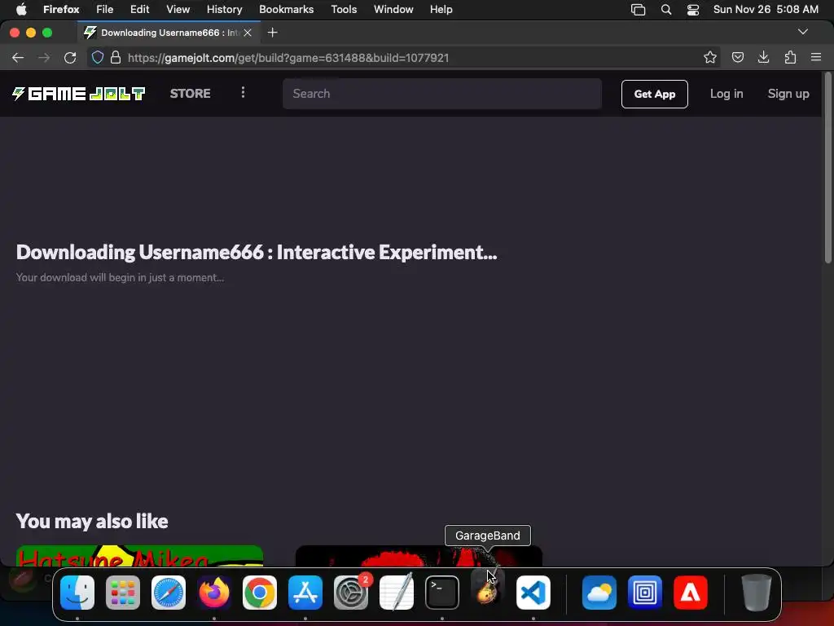834x626 pixels.
Task: Open Control Center in menu bar
Action: 693,9
